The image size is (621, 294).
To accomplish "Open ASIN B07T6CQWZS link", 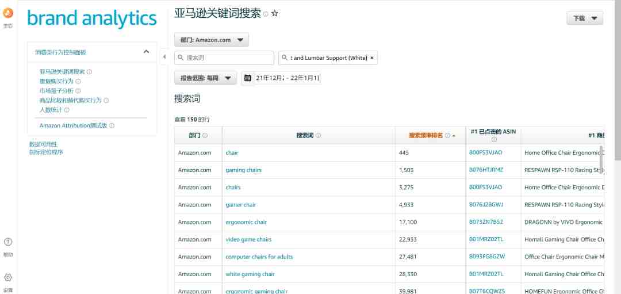I will (x=487, y=291).
